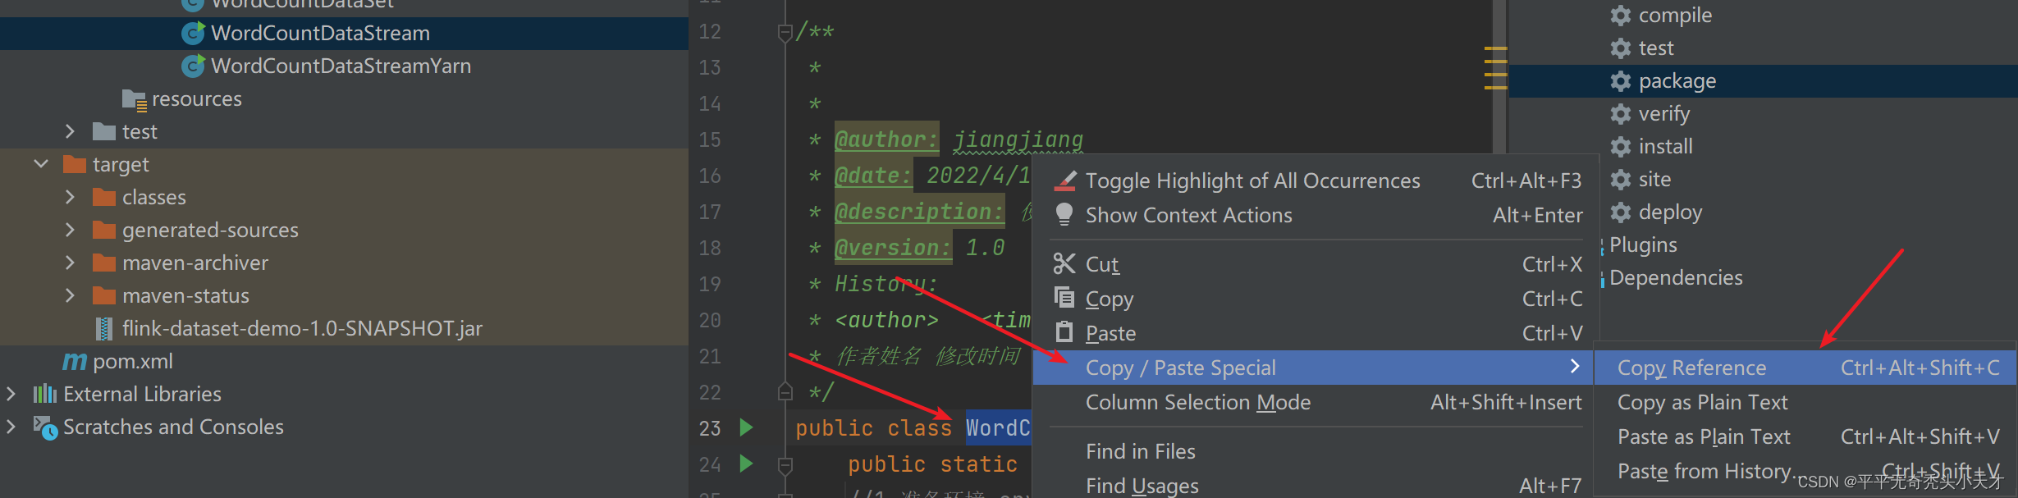Viewport: 2018px width, 498px height.
Task: Click the @version tag in Javadoc
Action: pos(893,248)
